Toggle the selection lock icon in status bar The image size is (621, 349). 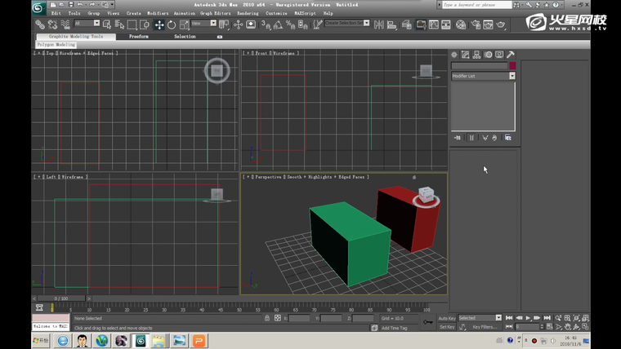(x=267, y=318)
